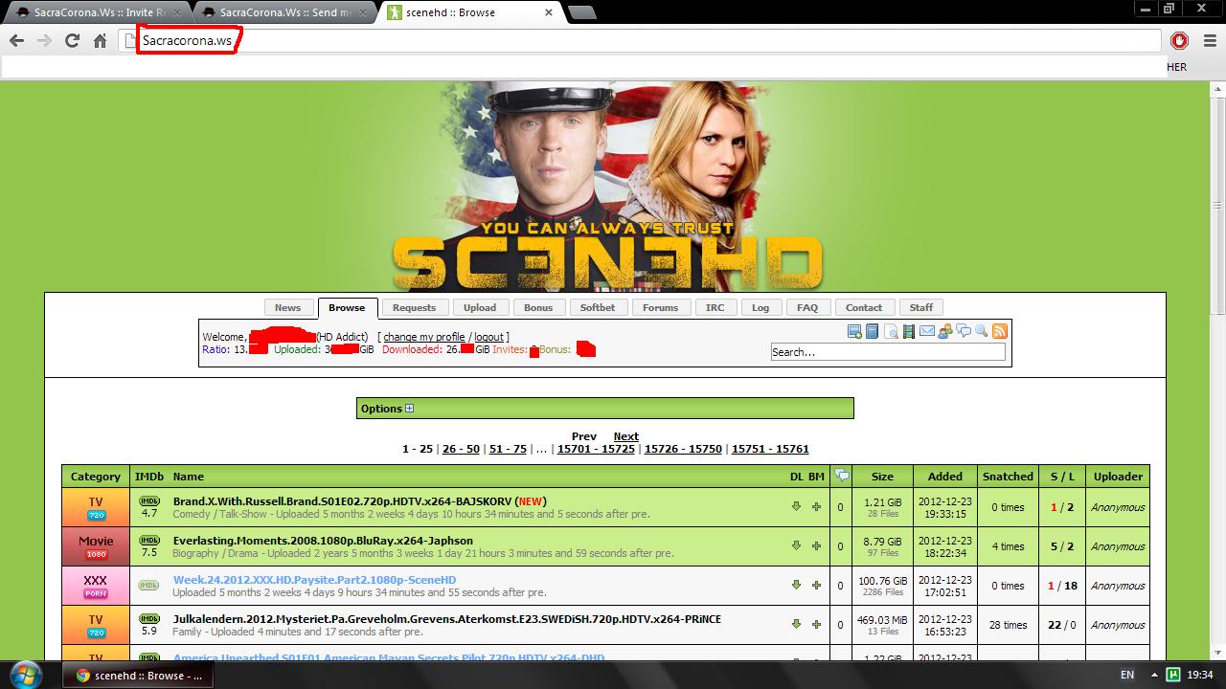Image resolution: width=1226 pixels, height=689 pixels.
Task: Open page range 15726 - 15750
Action: coord(683,449)
